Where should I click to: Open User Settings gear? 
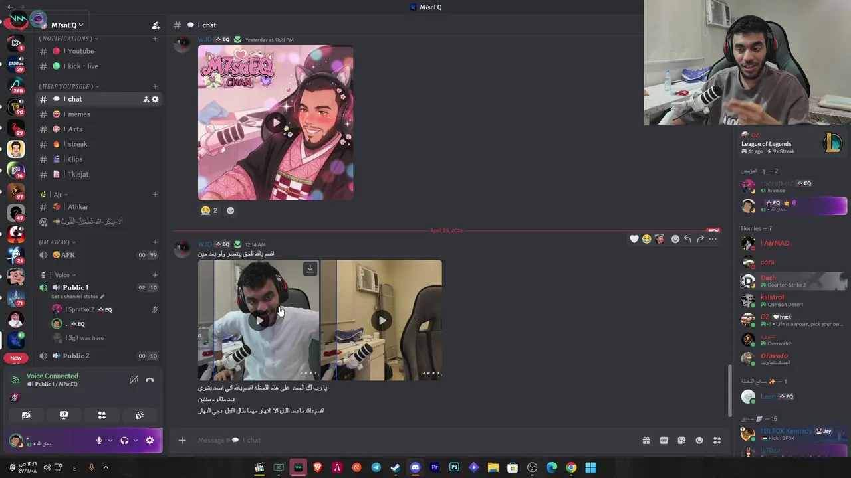150,440
